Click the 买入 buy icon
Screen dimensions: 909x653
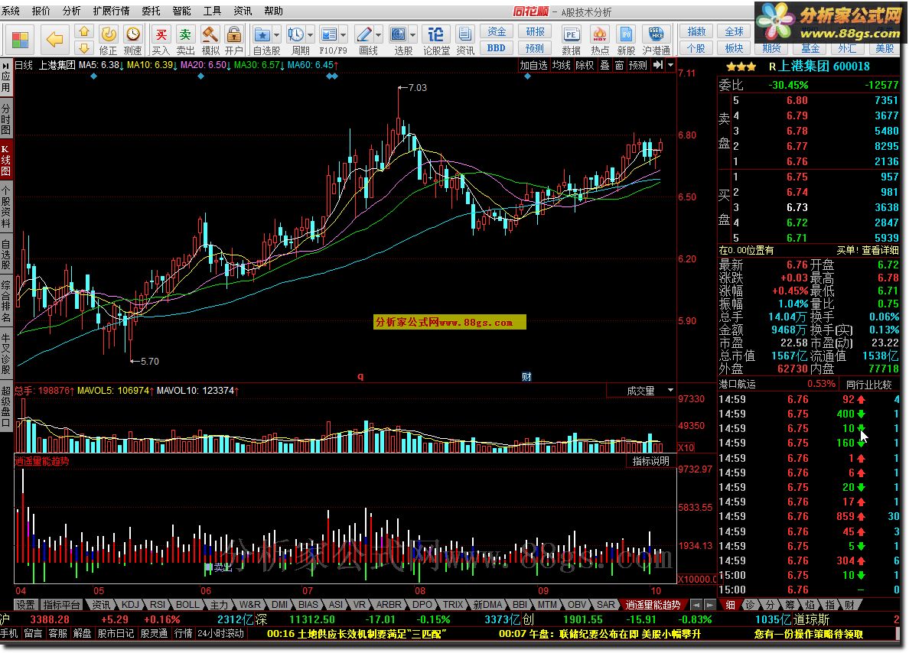[x=161, y=40]
